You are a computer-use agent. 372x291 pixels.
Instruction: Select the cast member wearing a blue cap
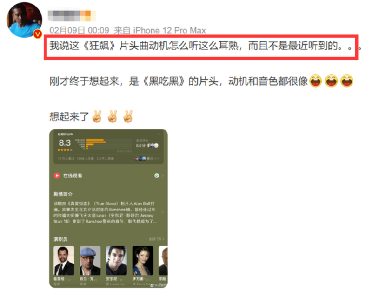coord(90,261)
